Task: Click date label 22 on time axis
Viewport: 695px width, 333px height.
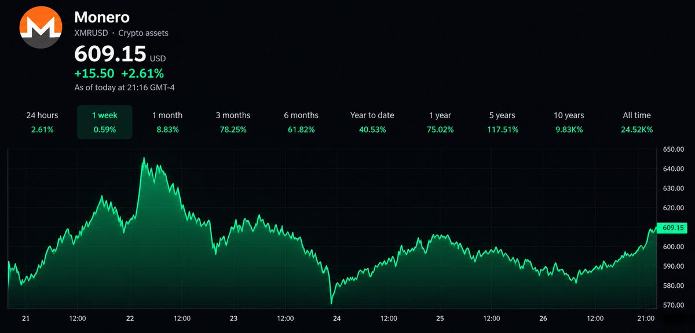Action: tap(130, 319)
